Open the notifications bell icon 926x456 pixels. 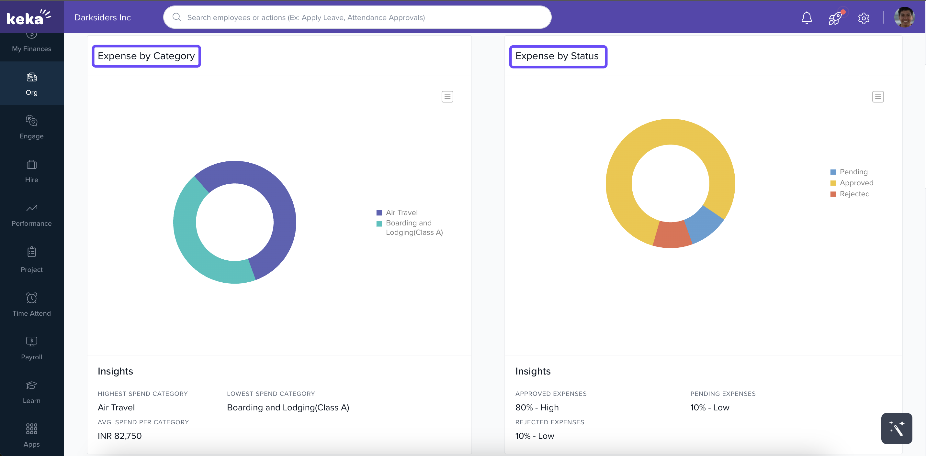[x=806, y=17]
